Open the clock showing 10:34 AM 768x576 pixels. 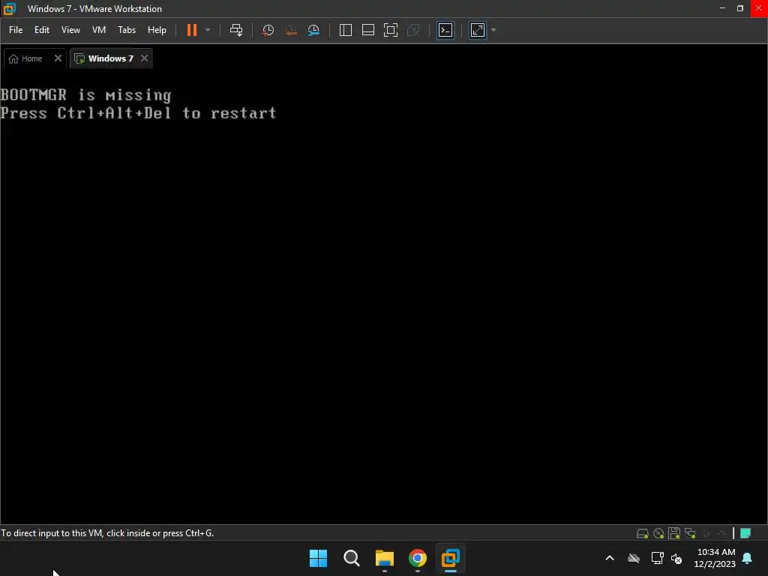click(715, 558)
